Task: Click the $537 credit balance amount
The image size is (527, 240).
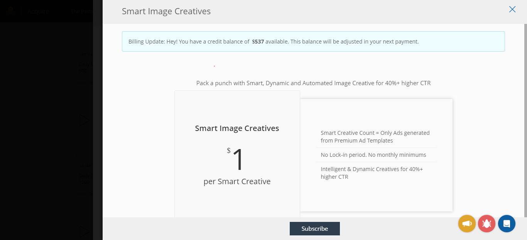Action: coord(258,42)
